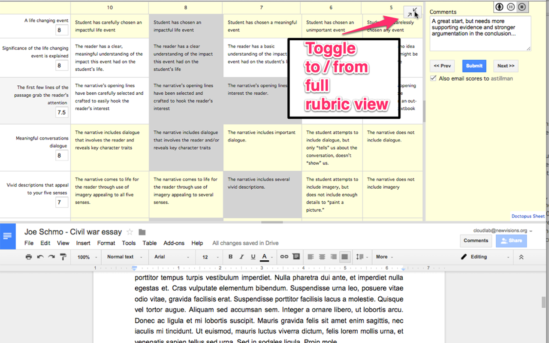Open the Arial font dropdown
Viewport: 549px width, 343px height.
coord(172,257)
